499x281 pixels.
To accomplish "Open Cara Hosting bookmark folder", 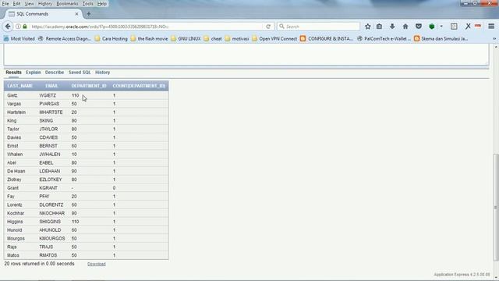I will coord(111,38).
